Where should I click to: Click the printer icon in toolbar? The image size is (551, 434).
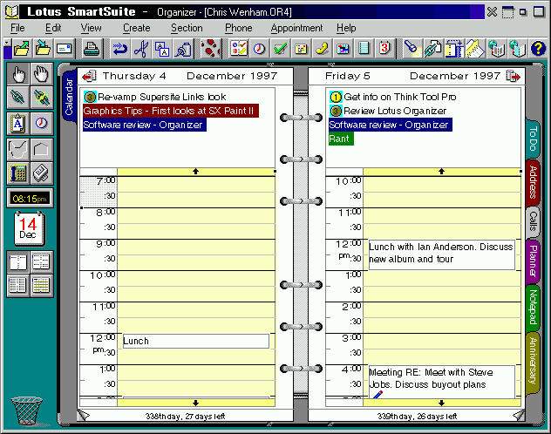tap(92, 49)
